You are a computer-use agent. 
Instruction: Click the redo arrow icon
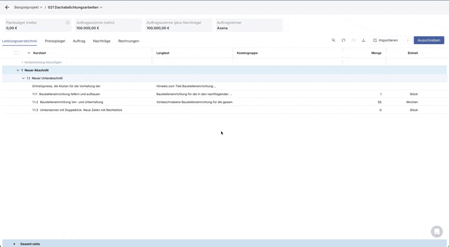(x=354, y=40)
